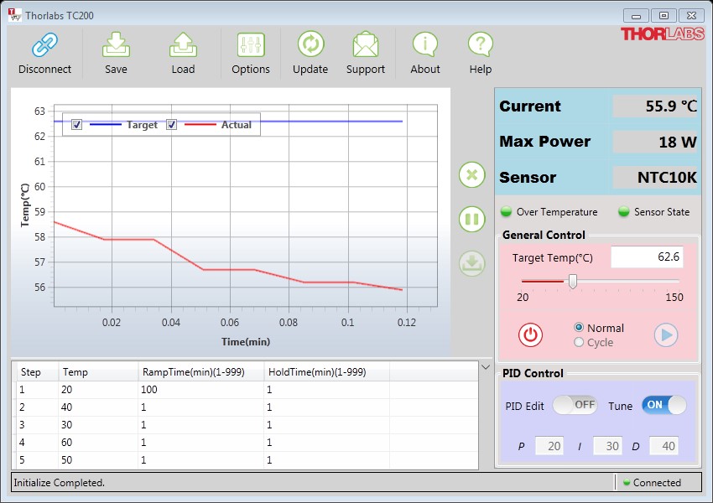Click the green X clear chart button
The width and height of the screenshot is (713, 503).
pyautogui.click(x=472, y=175)
